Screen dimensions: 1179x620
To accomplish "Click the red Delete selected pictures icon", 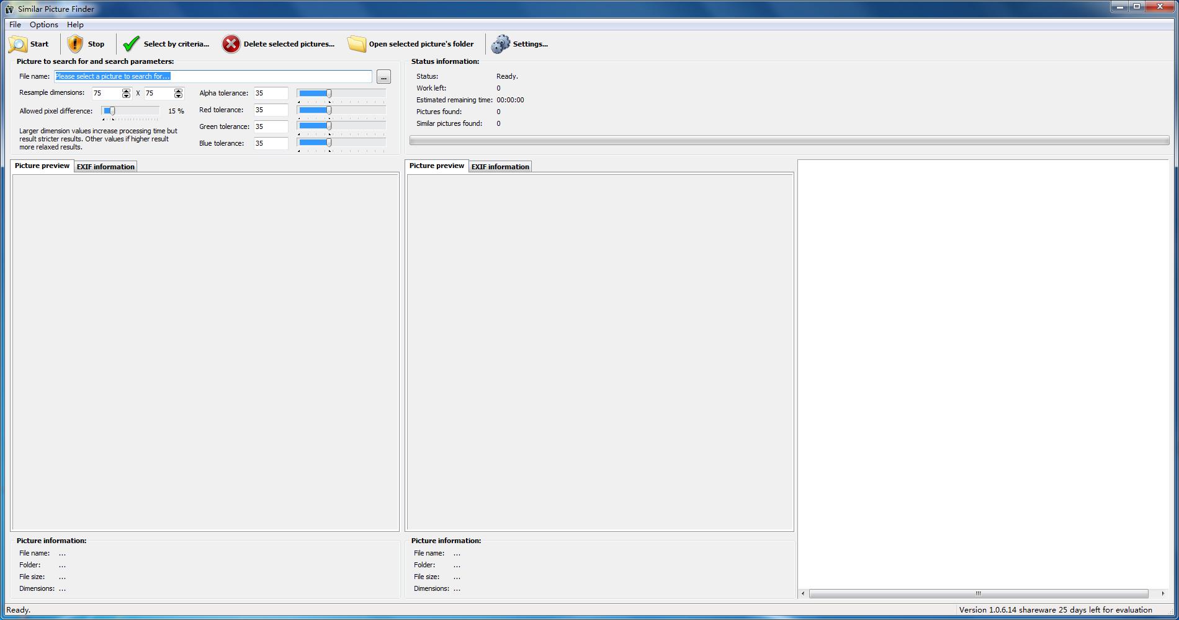I will pyautogui.click(x=230, y=43).
